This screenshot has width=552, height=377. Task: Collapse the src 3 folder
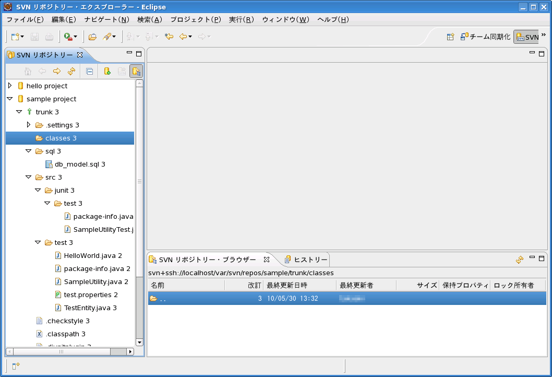pos(29,177)
